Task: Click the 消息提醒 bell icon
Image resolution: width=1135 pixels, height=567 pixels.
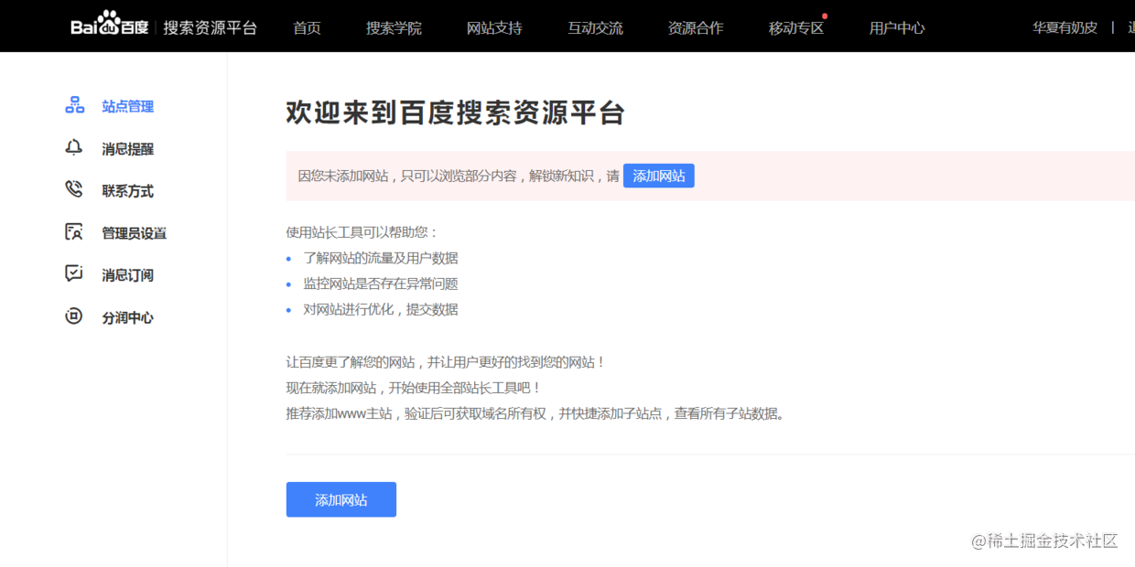Action: click(74, 148)
